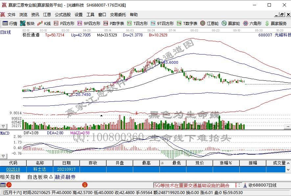The image size is (291, 196).
Task: Sort by 日期 column header
Action: click(66, 163)
